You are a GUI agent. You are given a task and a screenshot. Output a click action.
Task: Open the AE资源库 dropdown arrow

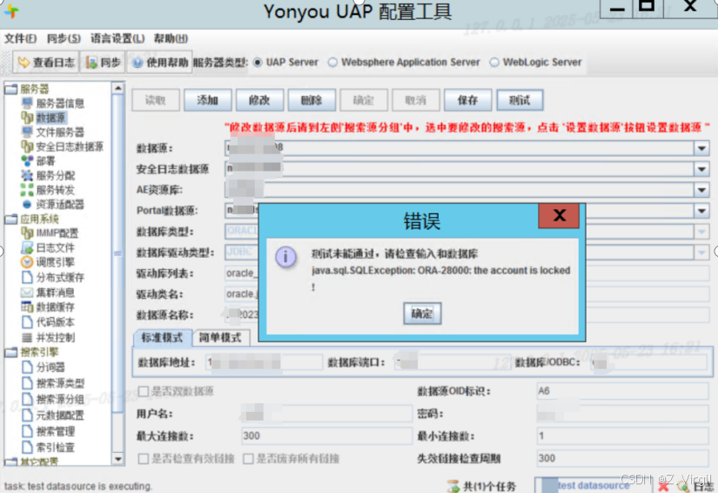click(x=701, y=190)
